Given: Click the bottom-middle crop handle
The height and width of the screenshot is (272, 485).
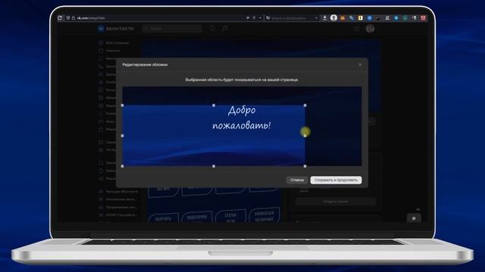Looking at the screenshot, I should pyautogui.click(x=214, y=166).
